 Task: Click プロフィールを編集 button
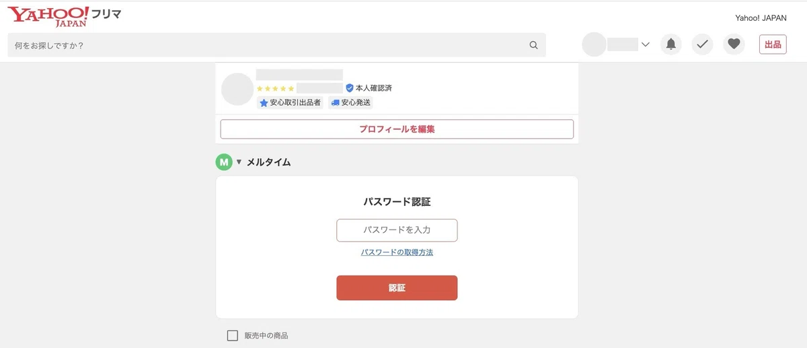pyautogui.click(x=397, y=129)
